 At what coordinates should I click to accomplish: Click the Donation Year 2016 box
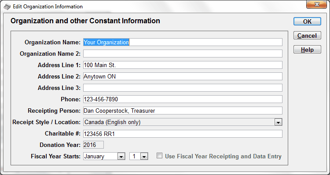[93, 145]
